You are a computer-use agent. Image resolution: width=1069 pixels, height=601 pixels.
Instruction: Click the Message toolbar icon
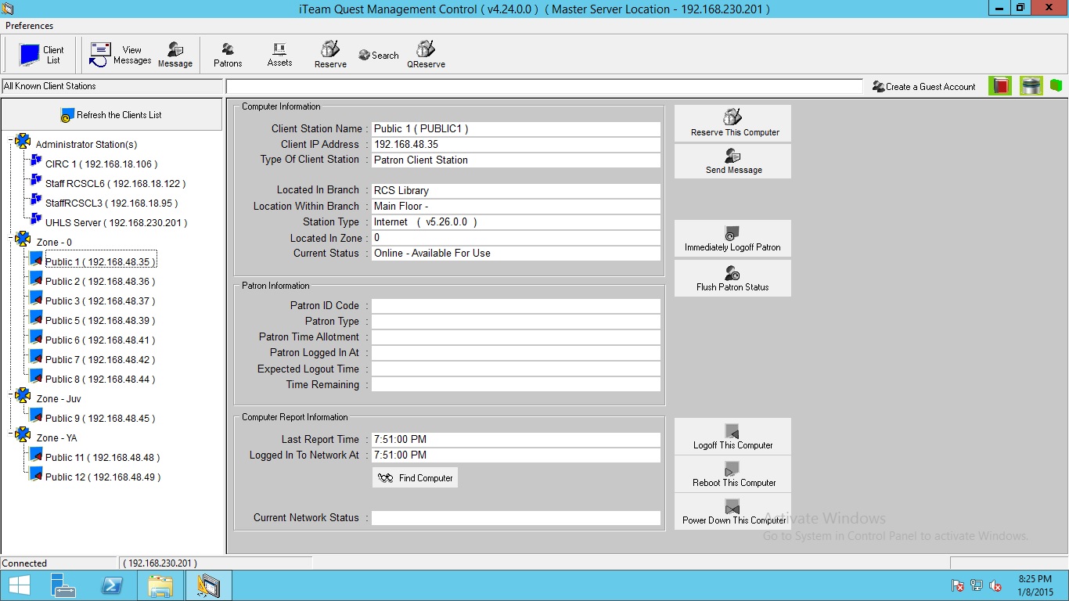point(175,55)
